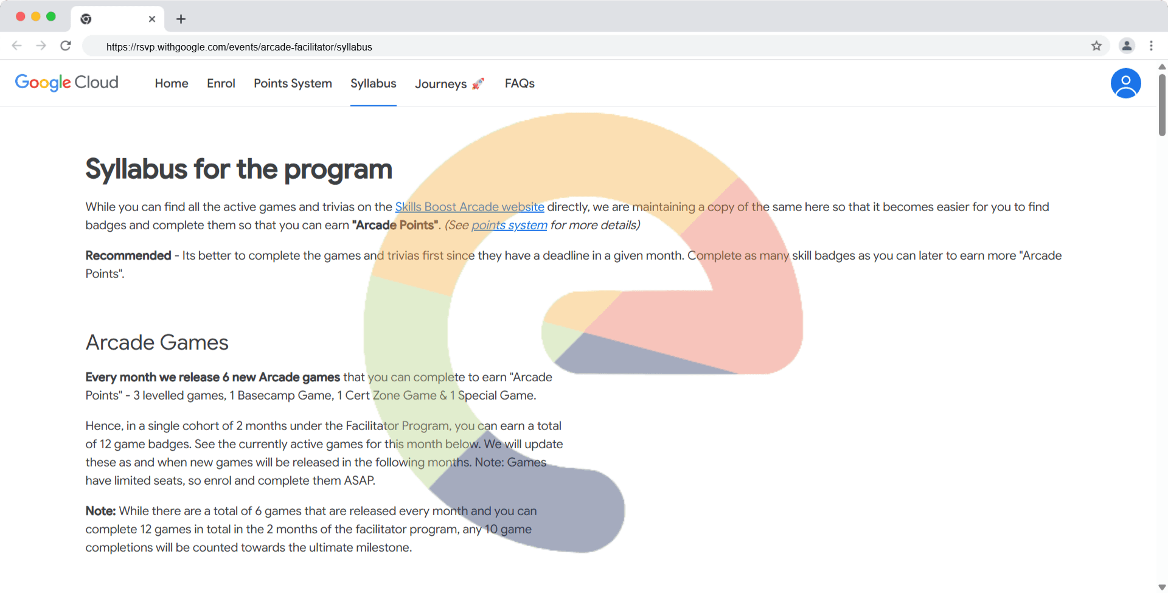
Task: Select the Syllabus nav tab
Action: point(374,83)
